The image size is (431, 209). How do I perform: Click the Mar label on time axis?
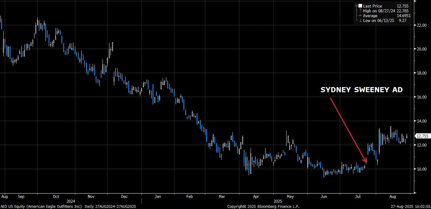222,197
